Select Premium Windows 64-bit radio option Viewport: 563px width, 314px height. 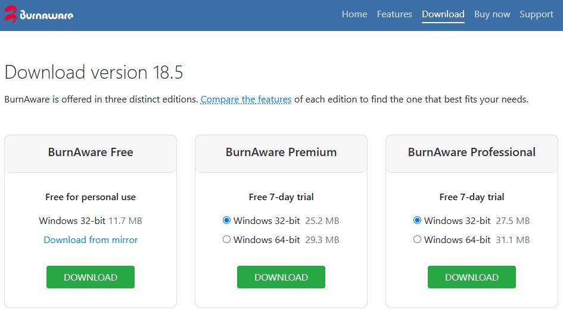226,240
